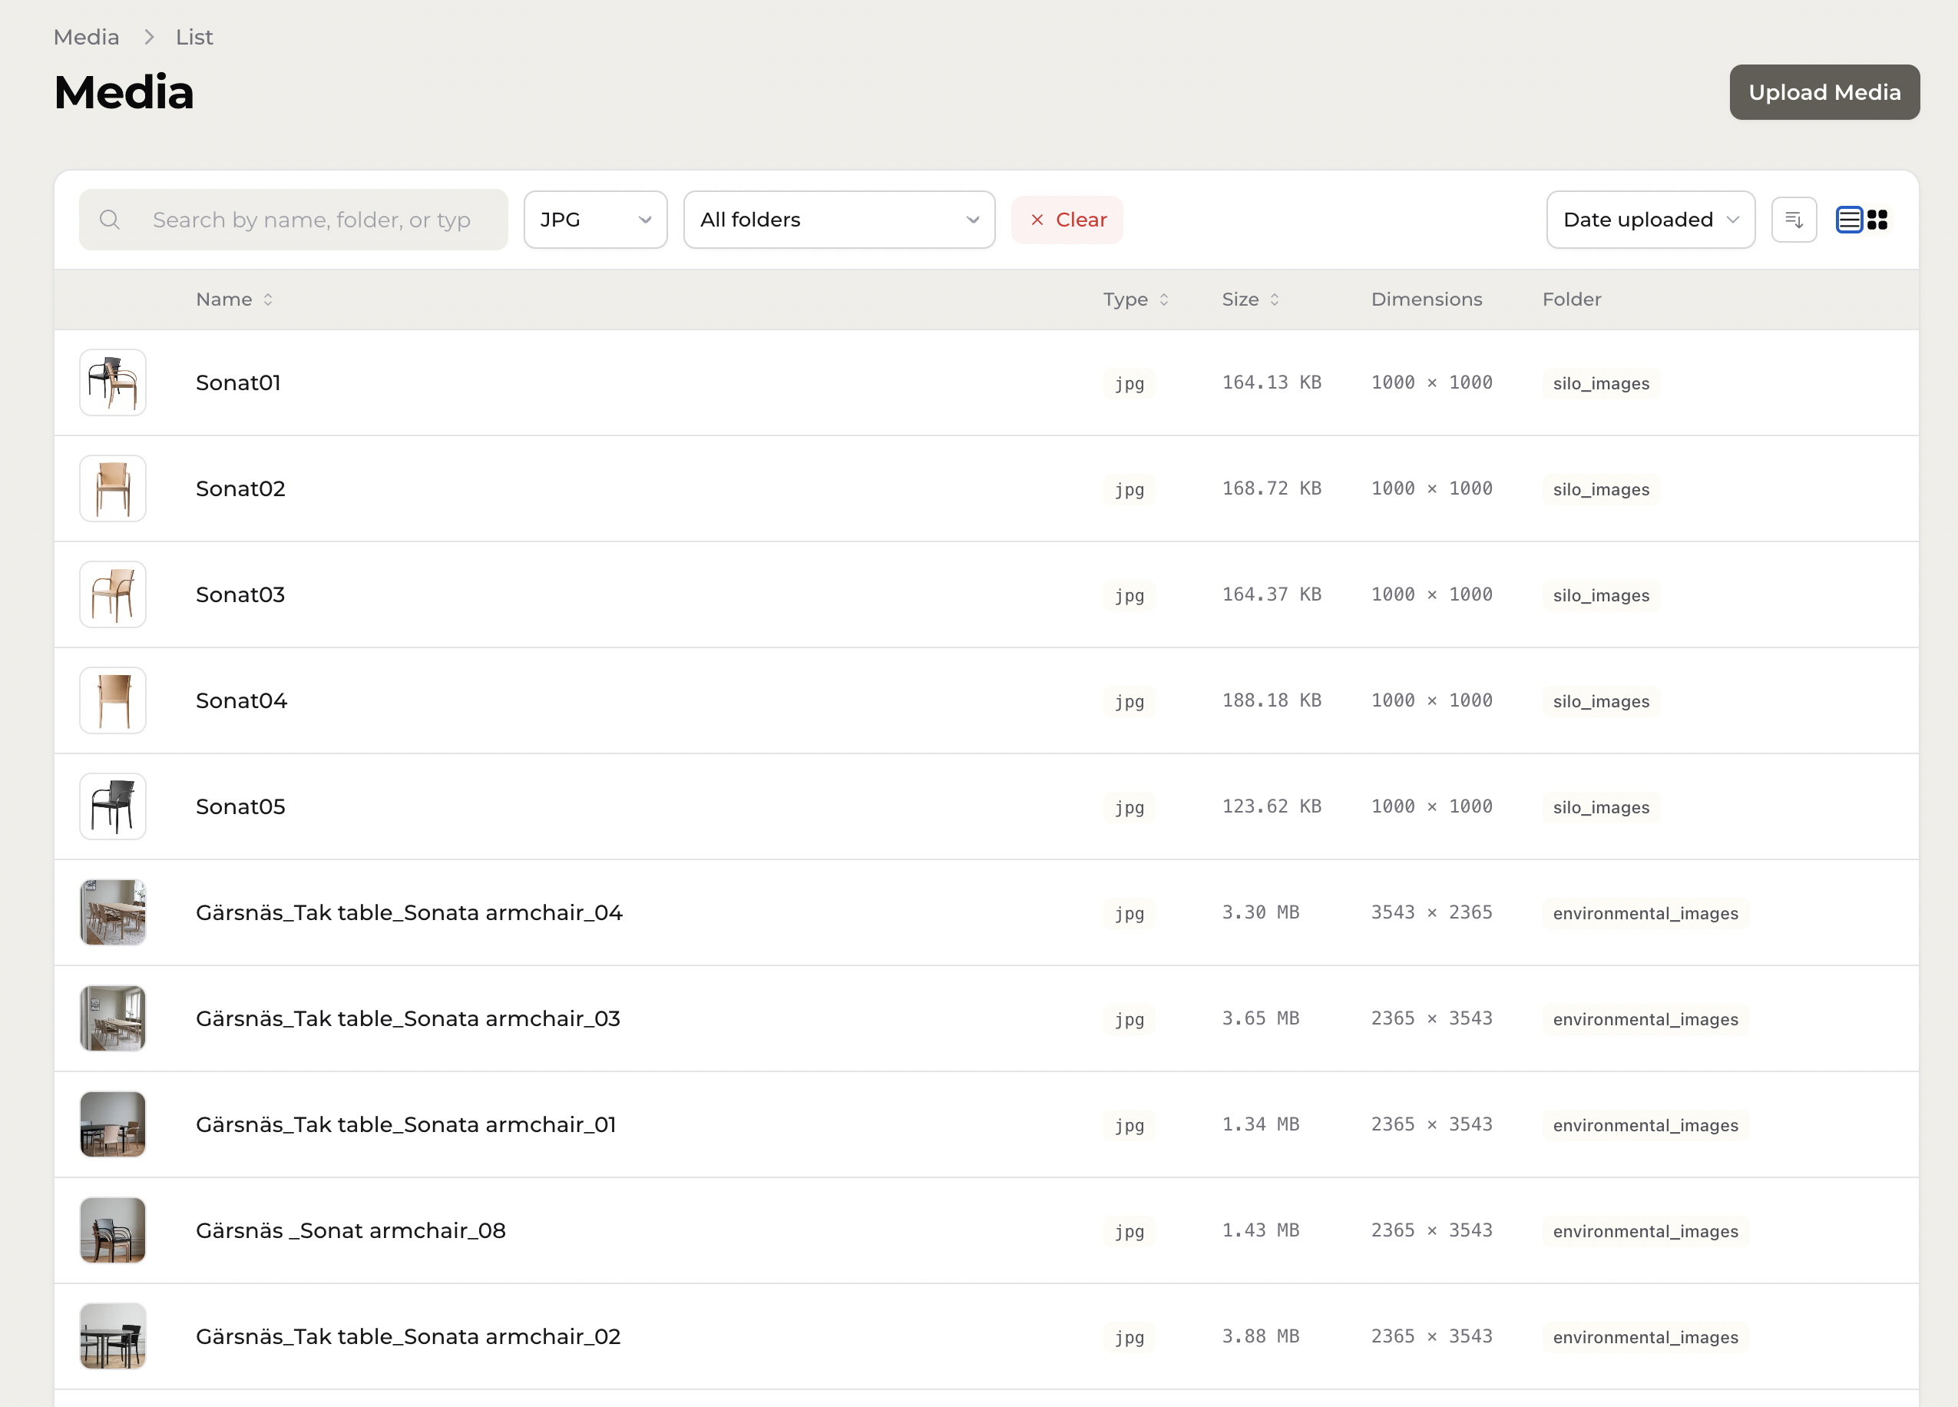Click the 3.30 MB size value

click(x=1261, y=912)
